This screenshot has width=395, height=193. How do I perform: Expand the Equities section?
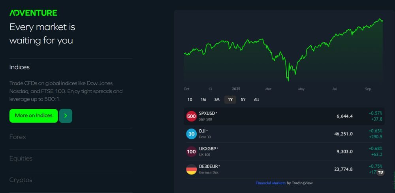[21, 159]
